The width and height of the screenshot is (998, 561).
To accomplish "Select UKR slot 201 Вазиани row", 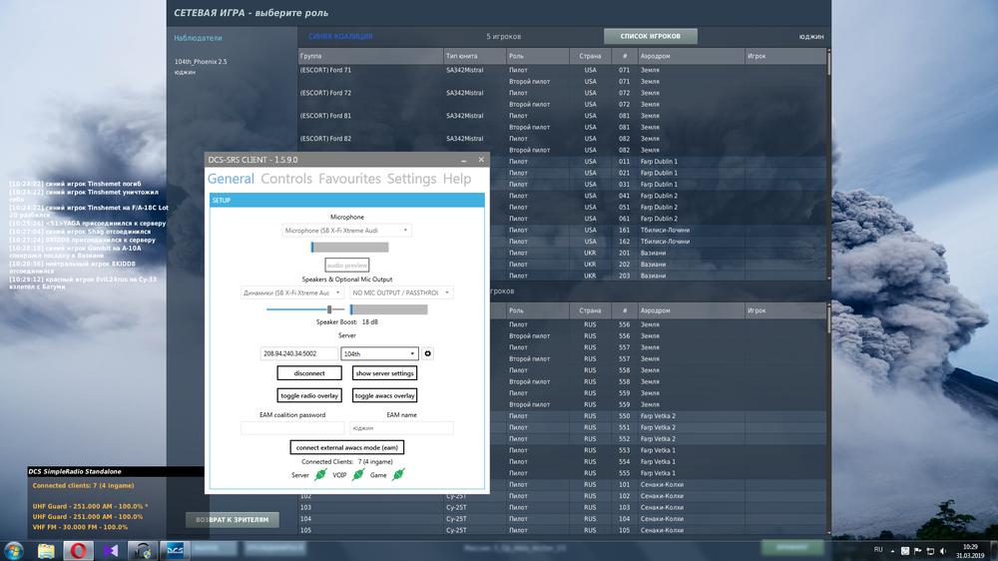I will (x=658, y=253).
